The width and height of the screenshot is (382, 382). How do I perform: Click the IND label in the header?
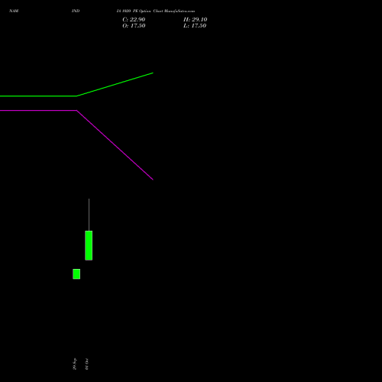pyautogui.click(x=76, y=11)
